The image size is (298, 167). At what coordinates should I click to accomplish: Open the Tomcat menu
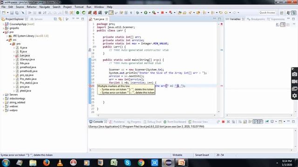tap(79, 7)
